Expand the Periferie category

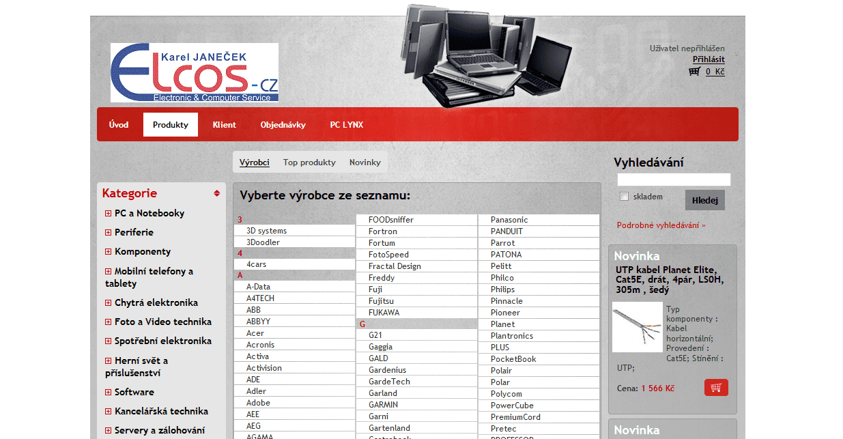(108, 232)
